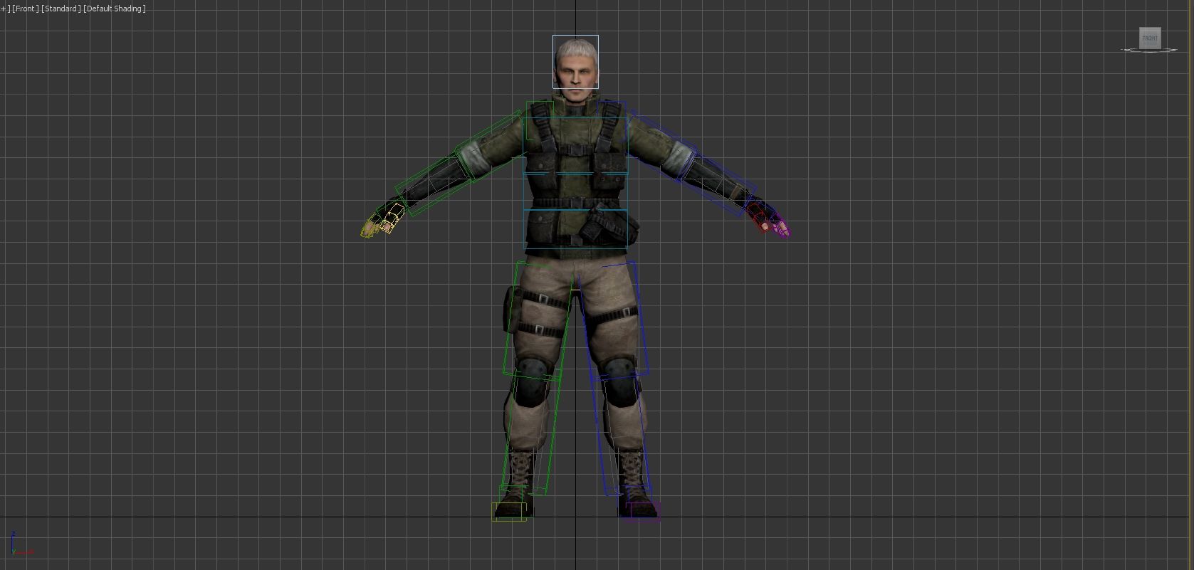Click the FRONT face of the ViewCube
The width and height of the screenshot is (1194, 570).
coord(1150,38)
